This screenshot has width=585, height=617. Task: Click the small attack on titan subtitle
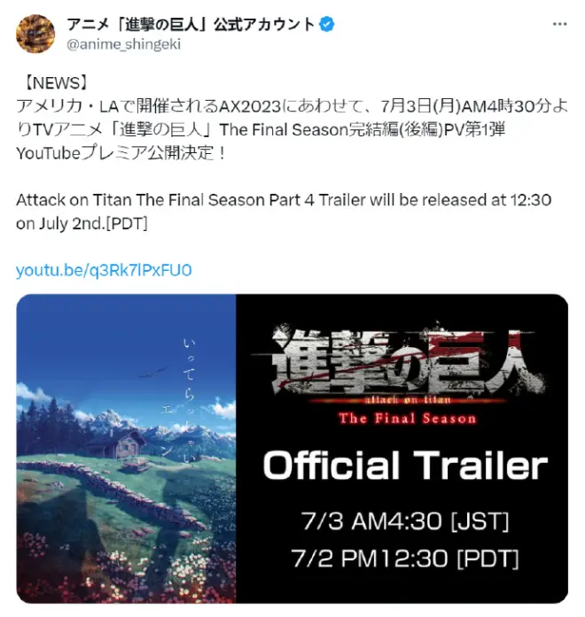408,400
